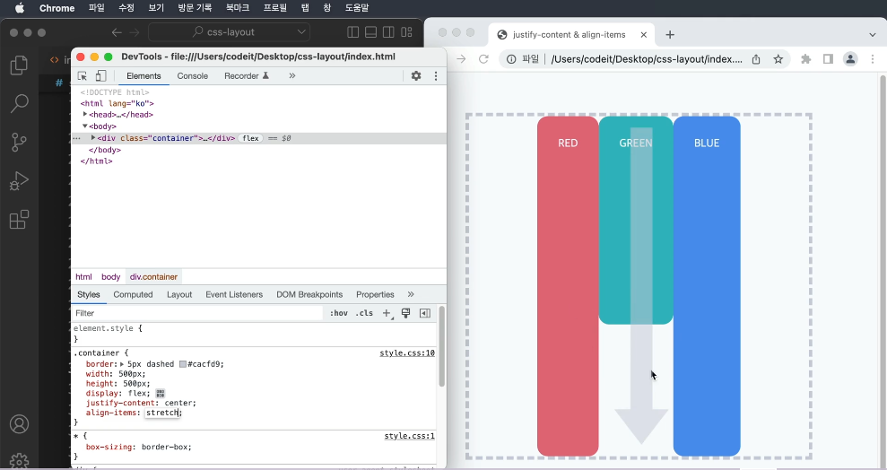Image resolution: width=887 pixels, height=470 pixels.
Task: Switch to the Recorder tab
Action: coord(247,75)
